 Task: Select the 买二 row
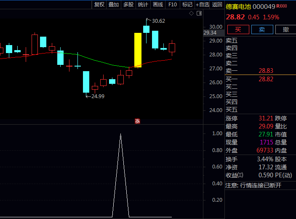point(260,87)
